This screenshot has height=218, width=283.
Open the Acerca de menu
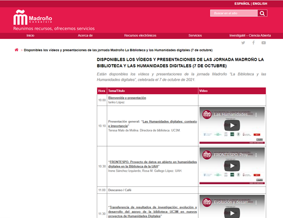point(85,36)
